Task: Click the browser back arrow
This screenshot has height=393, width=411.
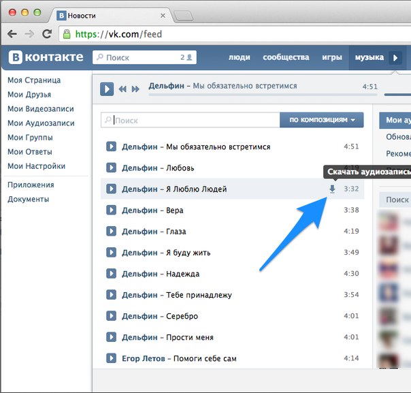Action: pos(12,34)
